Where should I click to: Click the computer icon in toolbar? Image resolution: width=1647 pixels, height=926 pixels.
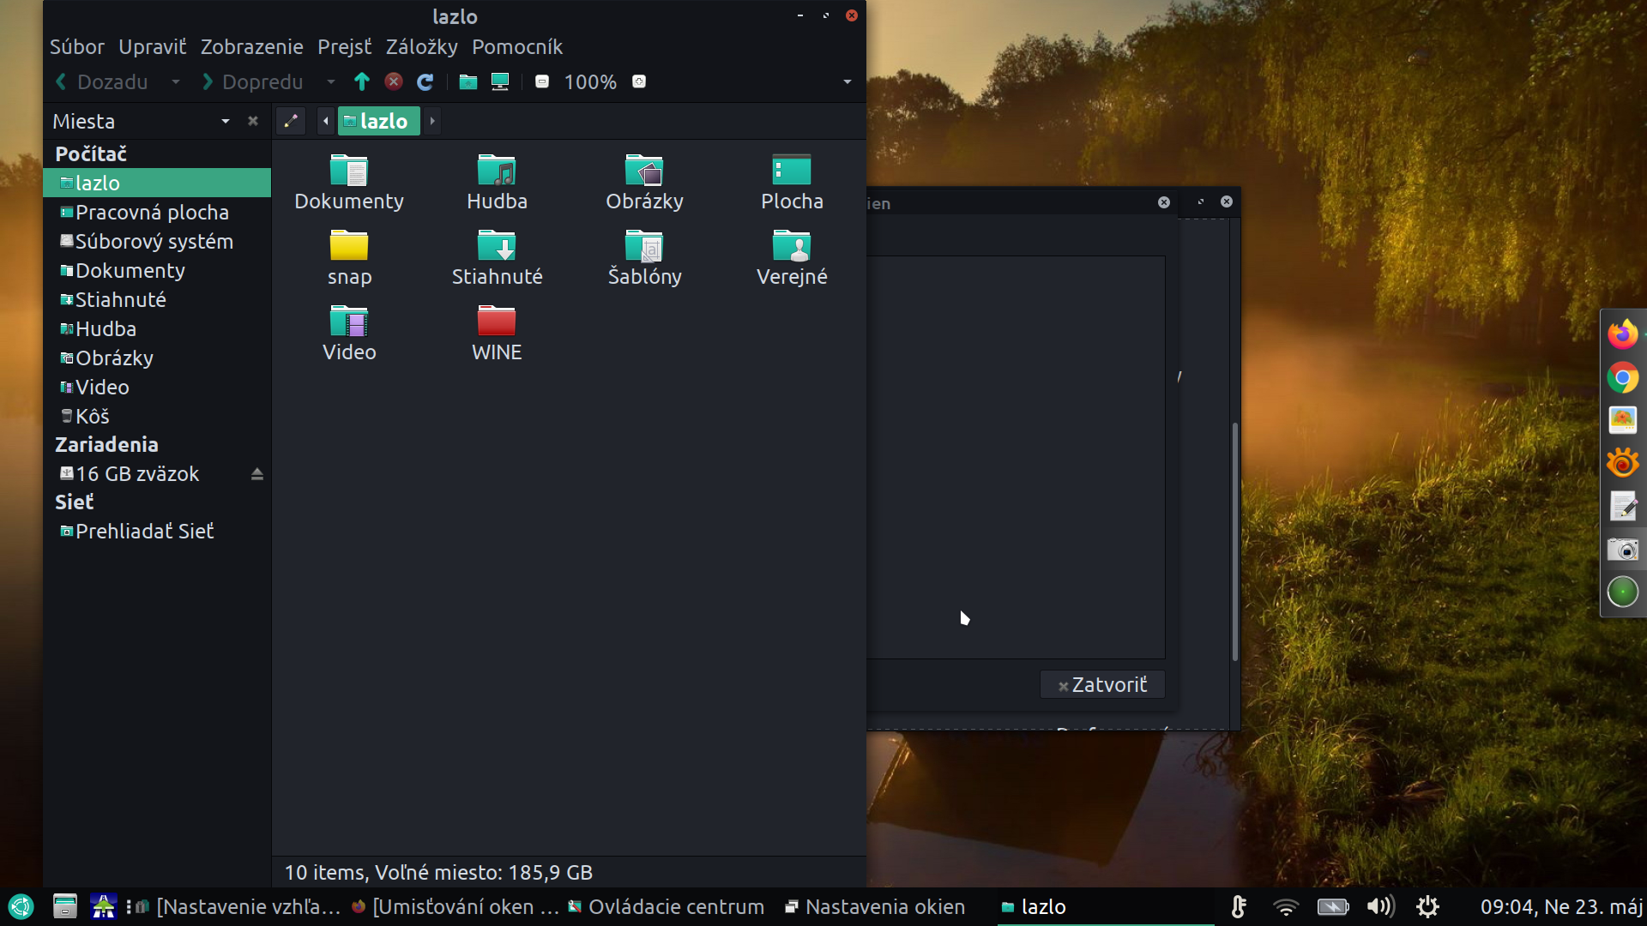pyautogui.click(x=500, y=81)
